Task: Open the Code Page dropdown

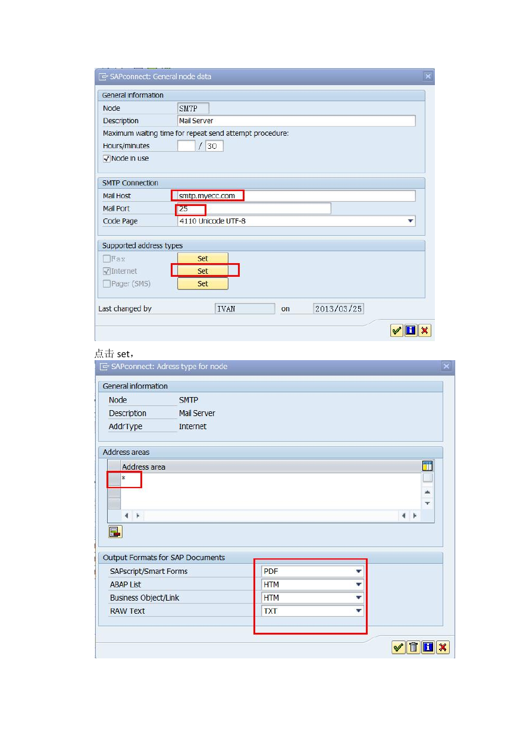Action: (411, 221)
